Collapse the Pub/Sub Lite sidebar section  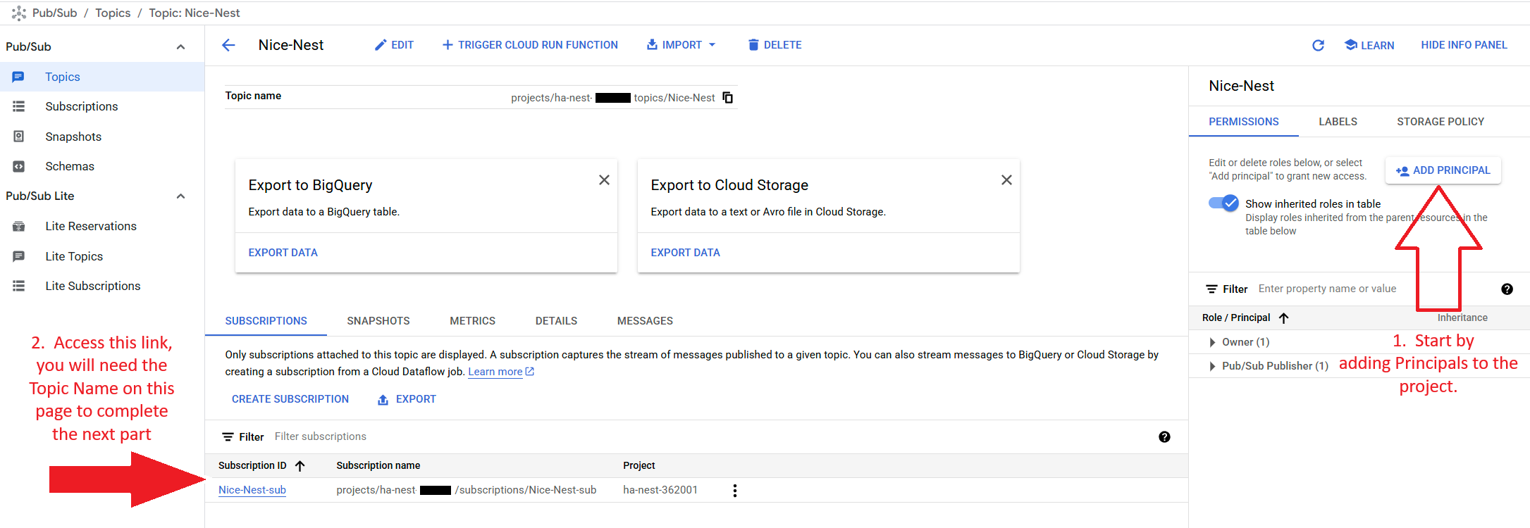(180, 196)
